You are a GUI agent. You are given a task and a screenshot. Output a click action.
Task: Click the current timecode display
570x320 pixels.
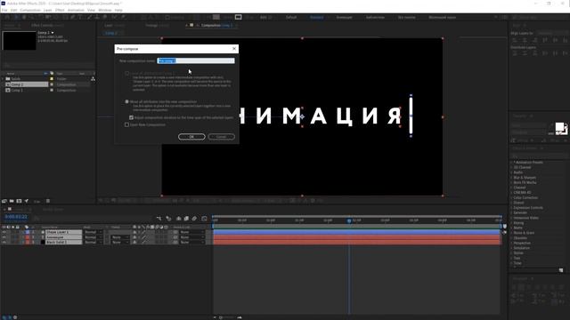[16, 217]
